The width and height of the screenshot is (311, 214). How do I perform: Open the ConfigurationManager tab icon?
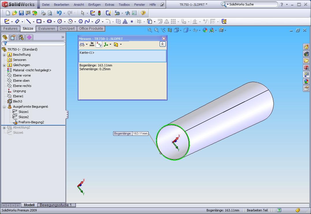(21, 37)
